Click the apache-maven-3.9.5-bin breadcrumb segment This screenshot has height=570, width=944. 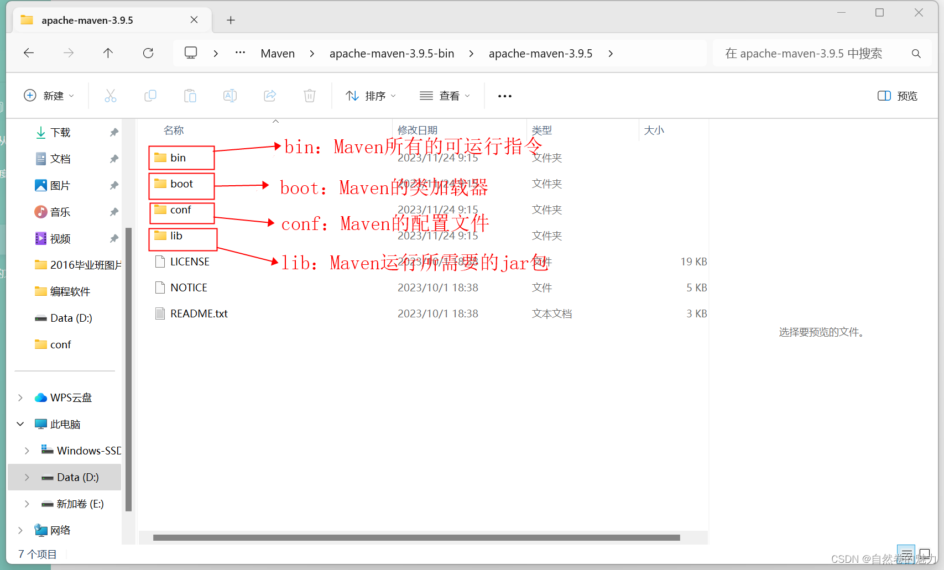[x=392, y=54]
